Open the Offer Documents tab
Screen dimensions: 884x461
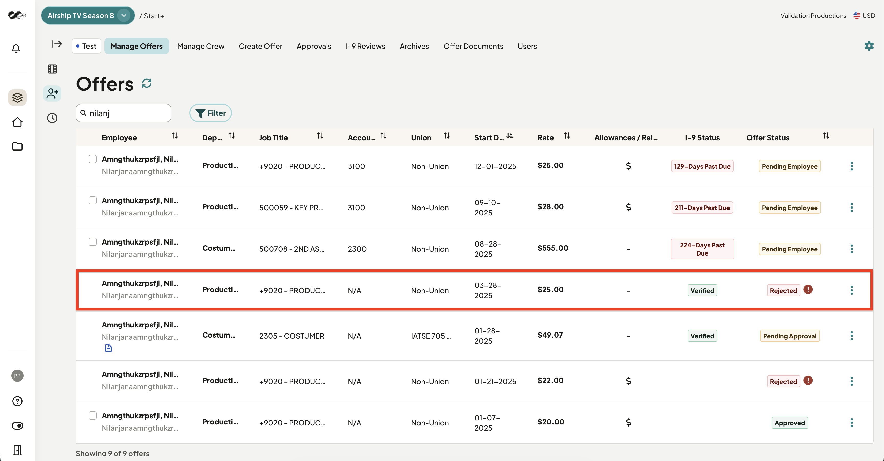click(x=473, y=46)
